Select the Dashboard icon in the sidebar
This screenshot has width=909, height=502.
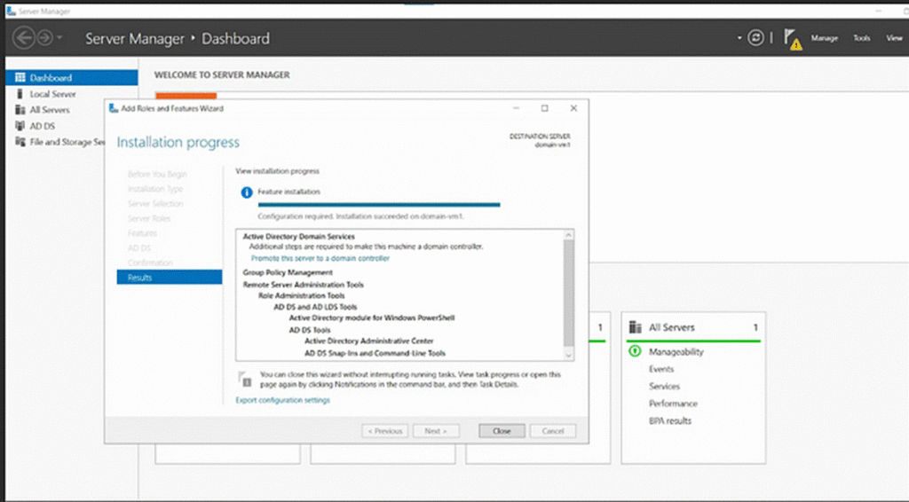[21, 78]
